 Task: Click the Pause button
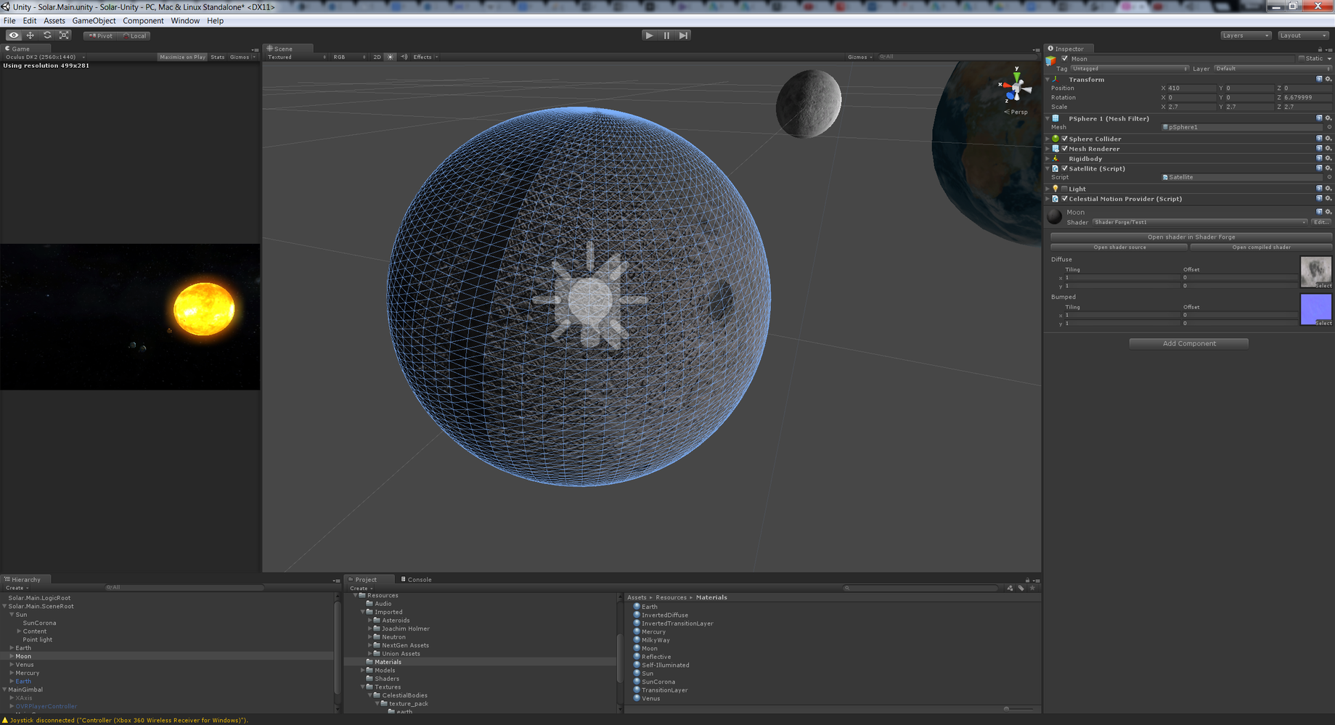[x=666, y=36]
